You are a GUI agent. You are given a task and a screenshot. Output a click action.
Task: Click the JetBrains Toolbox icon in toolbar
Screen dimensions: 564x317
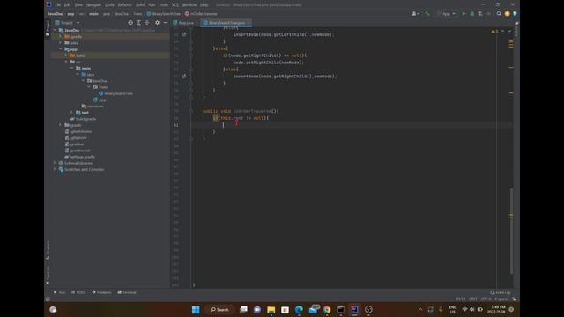point(515,14)
